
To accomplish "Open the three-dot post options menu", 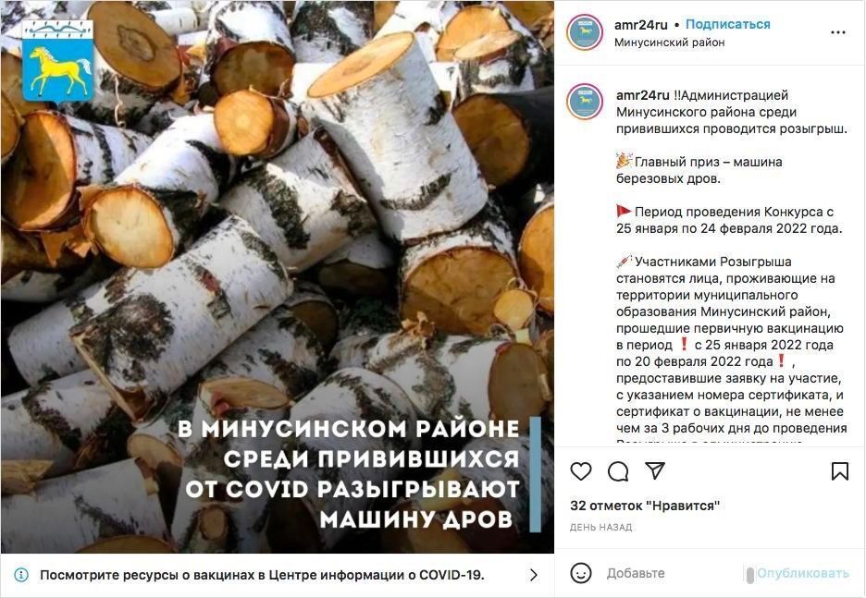I will (838, 32).
